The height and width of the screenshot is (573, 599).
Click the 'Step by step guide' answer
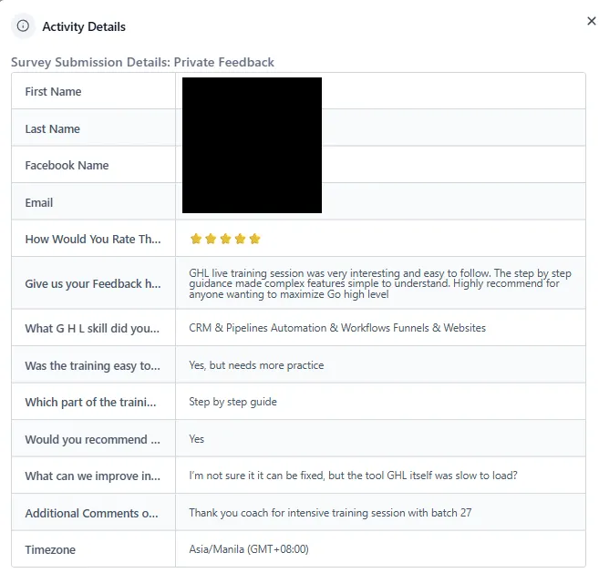(x=233, y=402)
